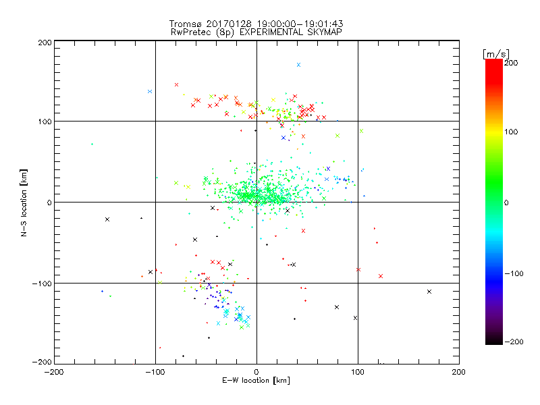Pick the red band of the colorbar
Image resolution: width=540 pixels, height=405 pixels.
[x=494, y=72]
